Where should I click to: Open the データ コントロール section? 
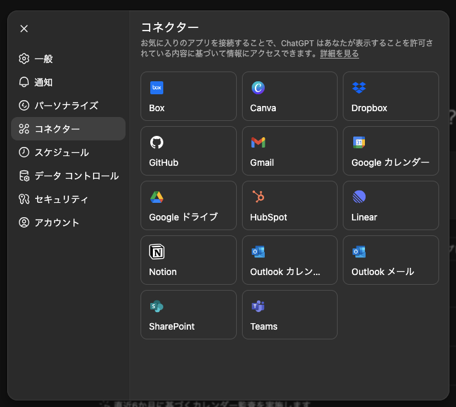68,176
